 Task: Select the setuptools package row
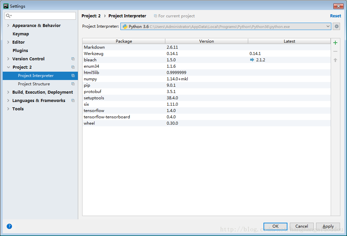(207, 98)
